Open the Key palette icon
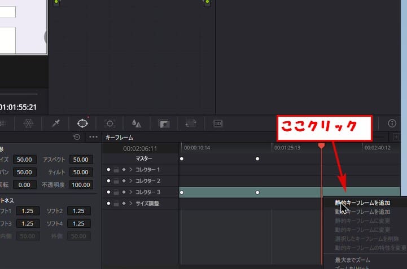This screenshot has width=407, height=269. click(x=164, y=123)
